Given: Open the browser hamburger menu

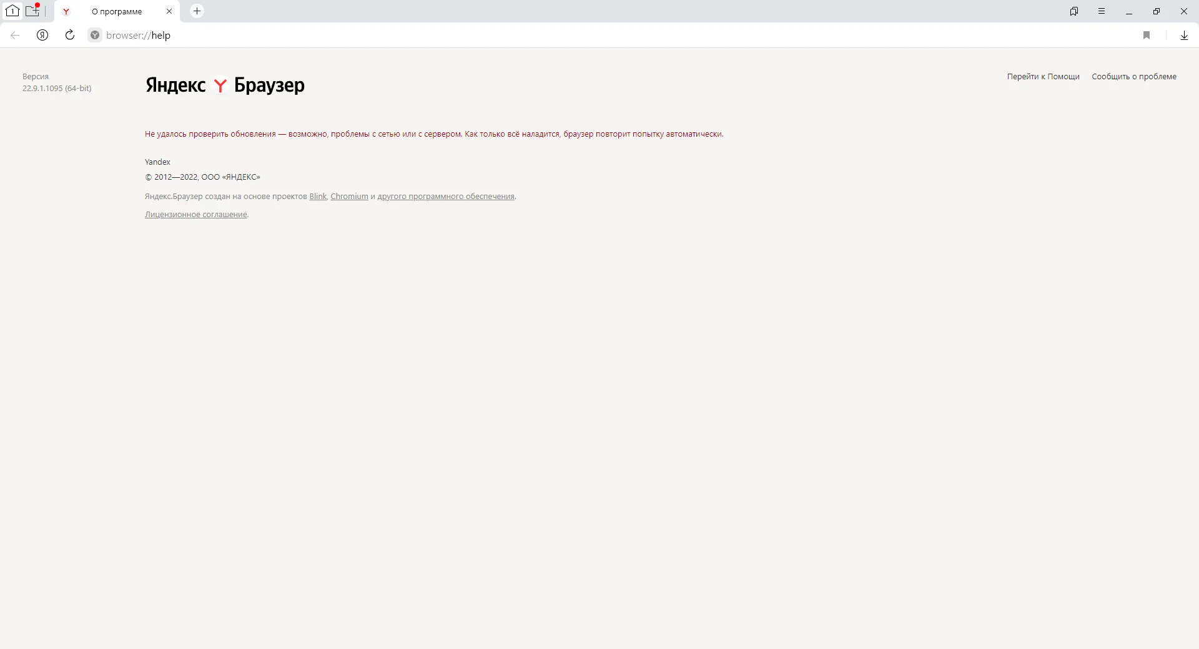Looking at the screenshot, I should [x=1102, y=11].
